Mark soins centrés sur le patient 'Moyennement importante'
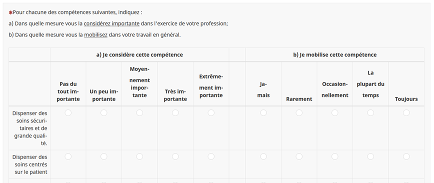Image resolution: width=434 pixels, height=183 pixels. coord(139,156)
